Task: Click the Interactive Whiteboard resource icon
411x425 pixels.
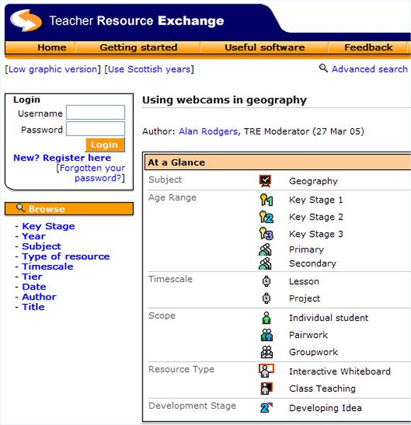Action: [x=266, y=370]
